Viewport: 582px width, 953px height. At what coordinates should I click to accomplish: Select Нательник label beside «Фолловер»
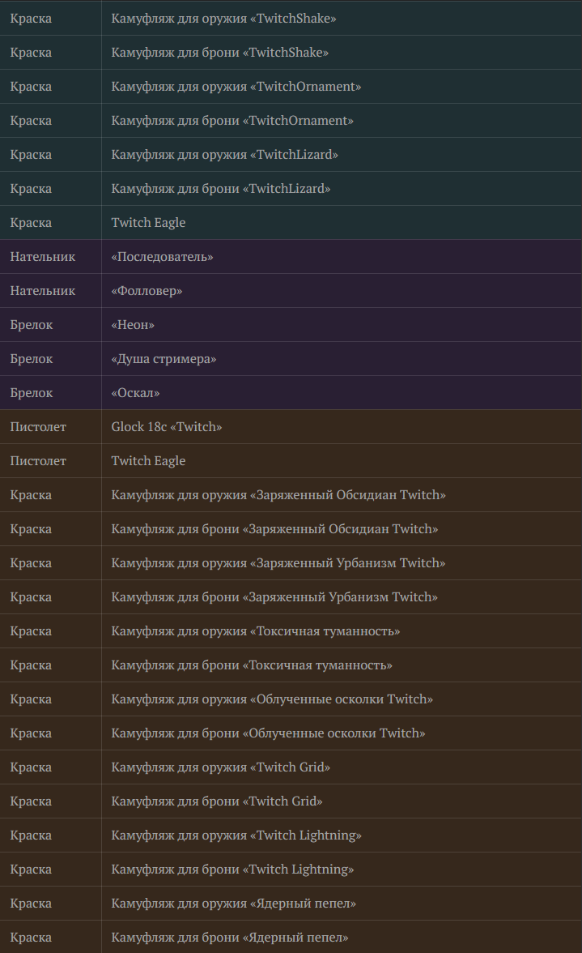click(x=42, y=290)
